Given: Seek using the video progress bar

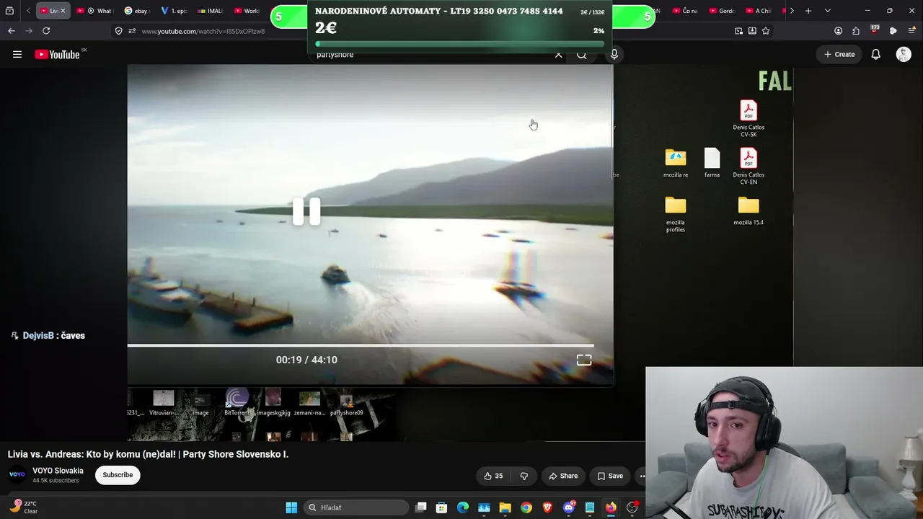Looking at the screenshot, I should coord(361,345).
